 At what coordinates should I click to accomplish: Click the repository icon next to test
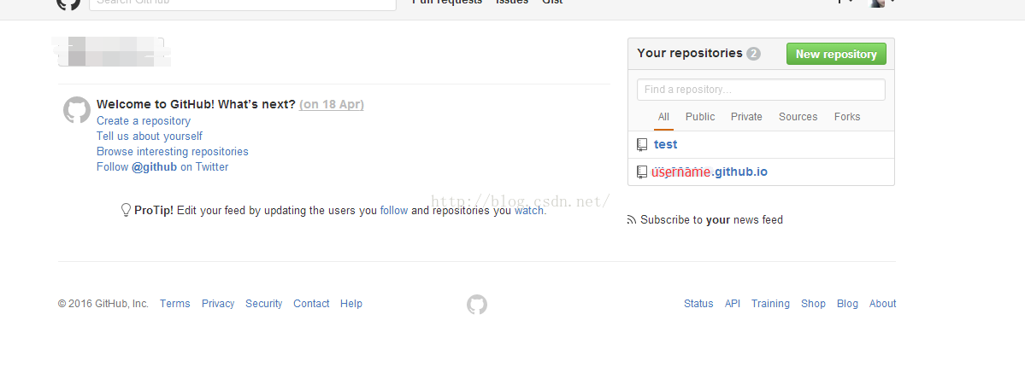(x=642, y=144)
